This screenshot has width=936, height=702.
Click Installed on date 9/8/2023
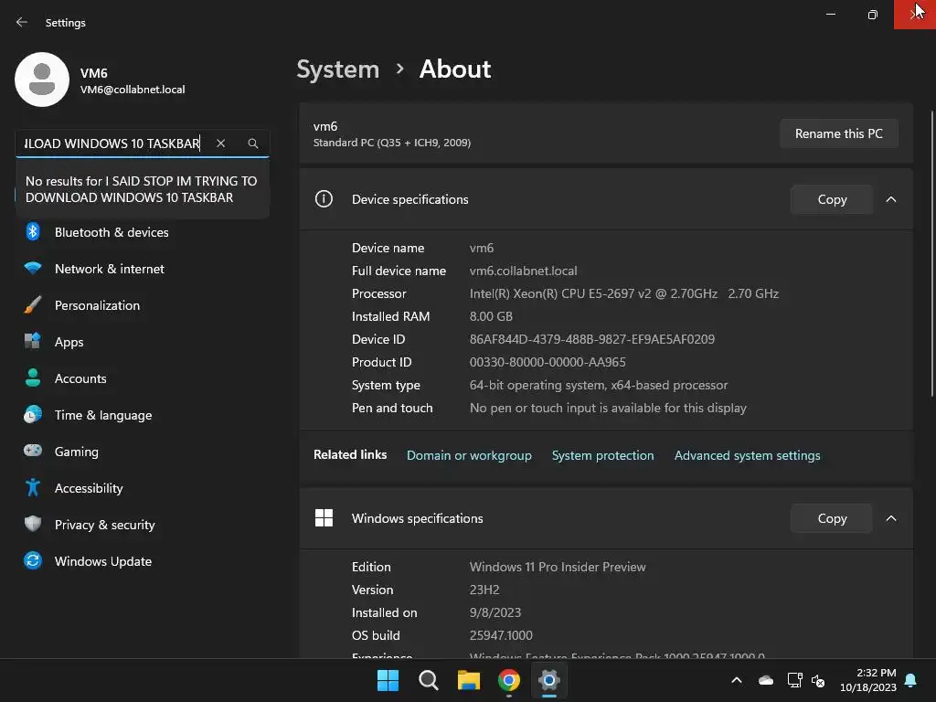click(495, 612)
